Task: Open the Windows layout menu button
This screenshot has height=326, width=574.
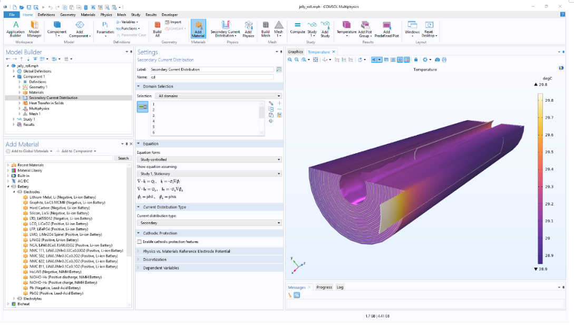Action: [x=412, y=29]
